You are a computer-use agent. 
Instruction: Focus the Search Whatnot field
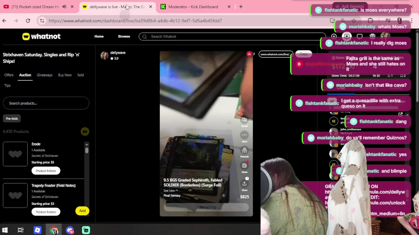(232, 37)
